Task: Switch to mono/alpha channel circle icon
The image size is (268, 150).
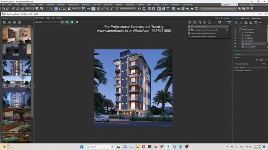Action: (x=77, y=22)
